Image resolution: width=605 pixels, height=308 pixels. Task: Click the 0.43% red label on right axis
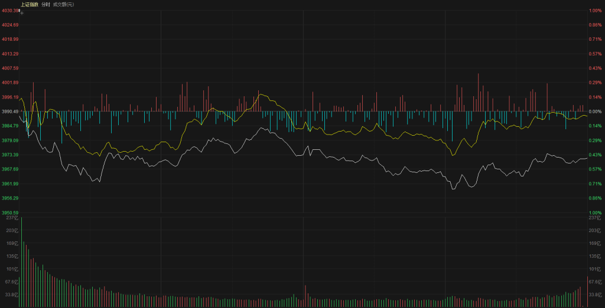[x=595, y=68]
